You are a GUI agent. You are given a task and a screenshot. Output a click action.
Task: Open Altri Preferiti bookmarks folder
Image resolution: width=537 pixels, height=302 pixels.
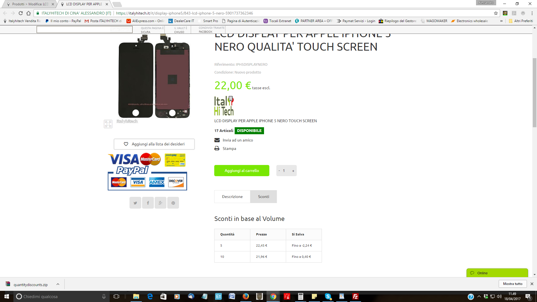tap(521, 21)
